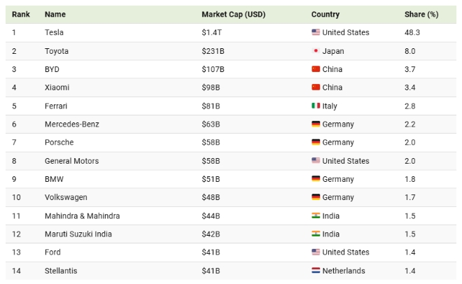Click the US flag icon in Tesla row
Viewport: 462px width, 284px height.
click(x=316, y=33)
